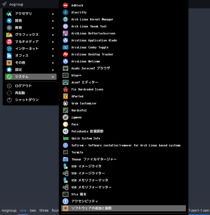
Task: Click nogroup label in bottom bar
Action: (9, 210)
